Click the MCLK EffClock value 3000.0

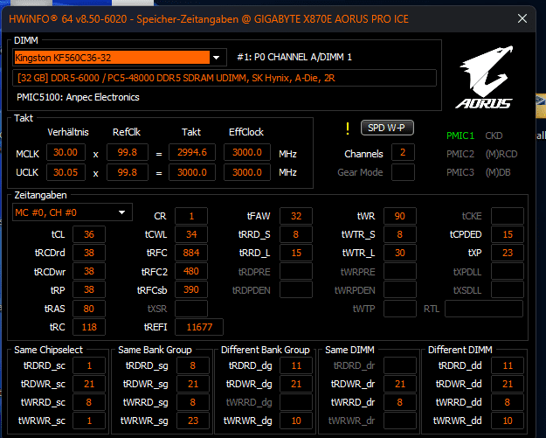coord(247,152)
